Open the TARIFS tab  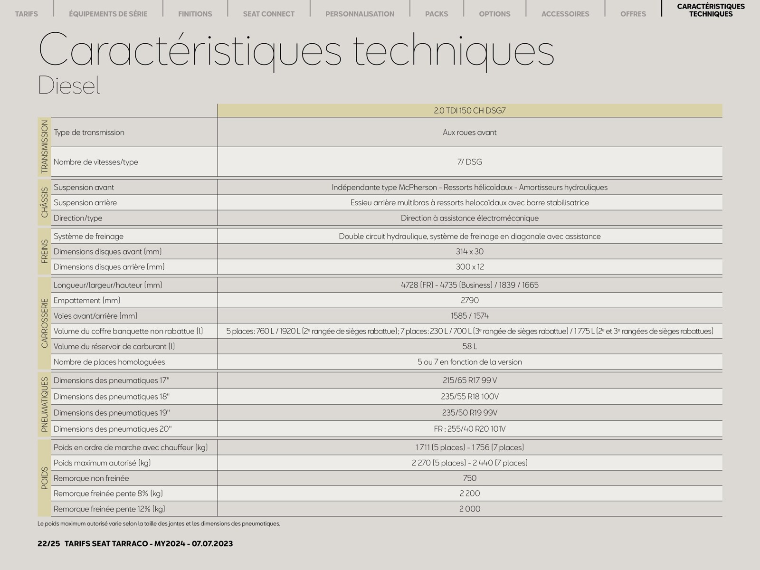point(27,14)
